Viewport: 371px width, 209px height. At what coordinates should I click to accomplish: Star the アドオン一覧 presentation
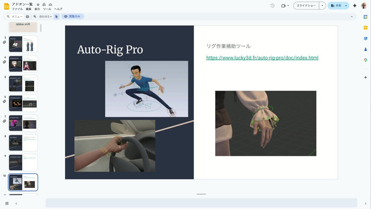[38, 4]
